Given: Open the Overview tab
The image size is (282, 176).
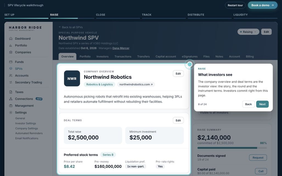Looking at the screenshot, I should click(67, 56).
